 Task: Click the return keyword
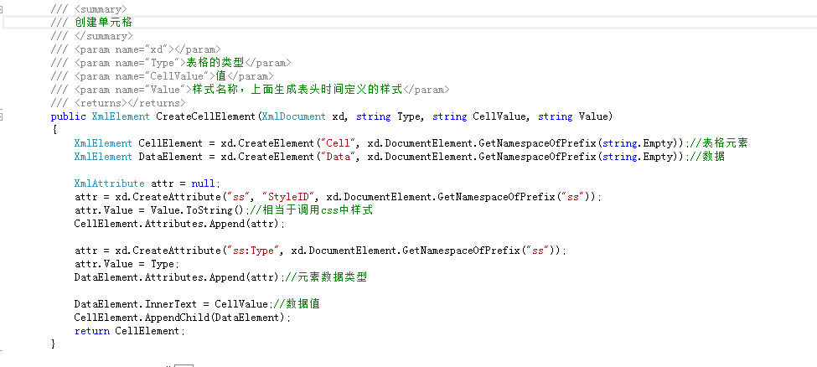tap(91, 331)
